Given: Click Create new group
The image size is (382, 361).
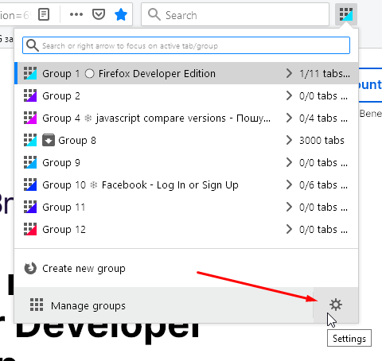Looking at the screenshot, I should (x=186, y=269).
